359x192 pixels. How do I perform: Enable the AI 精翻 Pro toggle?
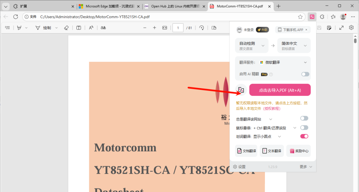[x=305, y=74]
